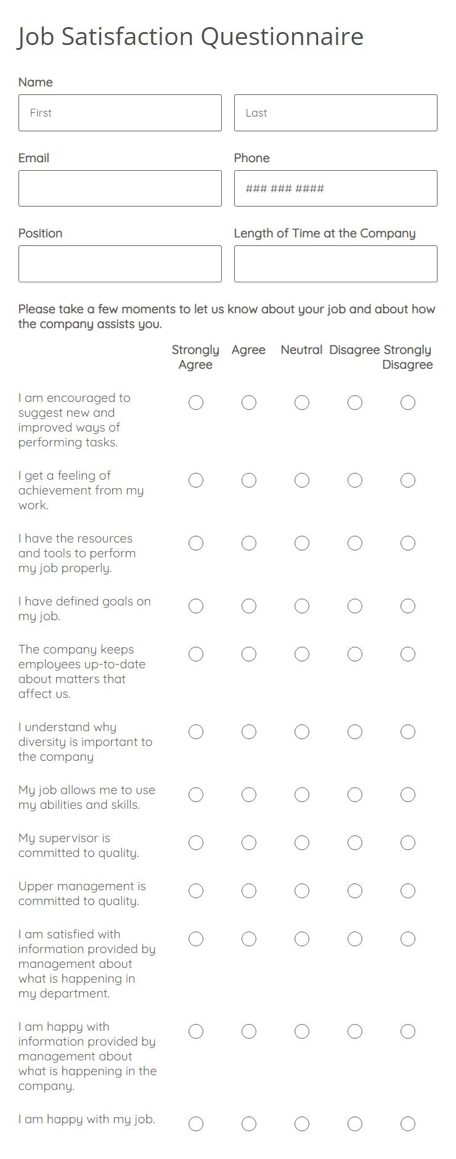This screenshot has height=1159, width=456.
Task: Select Neutral for supervisor committed to quality
Action: [301, 843]
